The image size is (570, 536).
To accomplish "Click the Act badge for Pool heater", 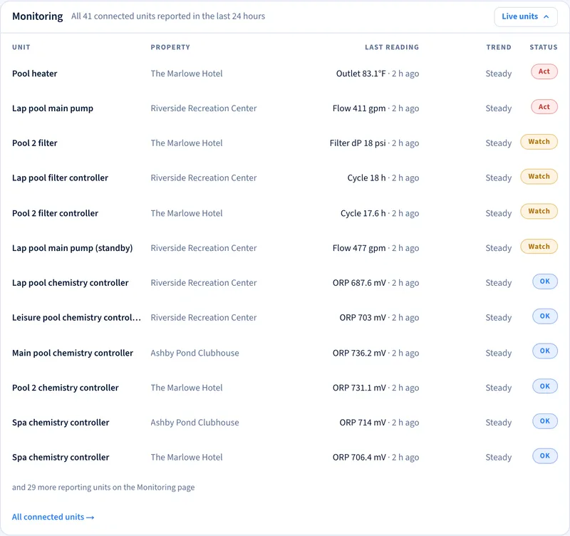I will pyautogui.click(x=544, y=72).
